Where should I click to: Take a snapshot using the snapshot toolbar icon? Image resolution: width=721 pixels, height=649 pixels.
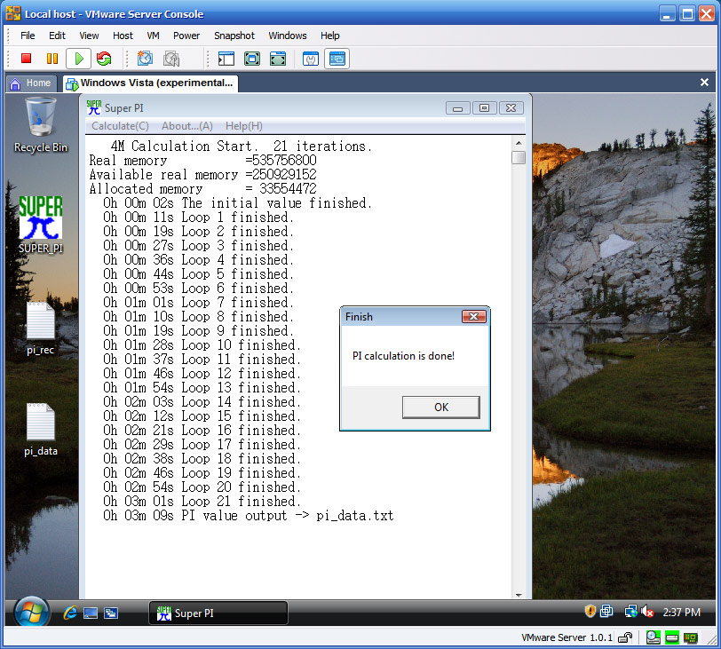pyautogui.click(x=145, y=59)
